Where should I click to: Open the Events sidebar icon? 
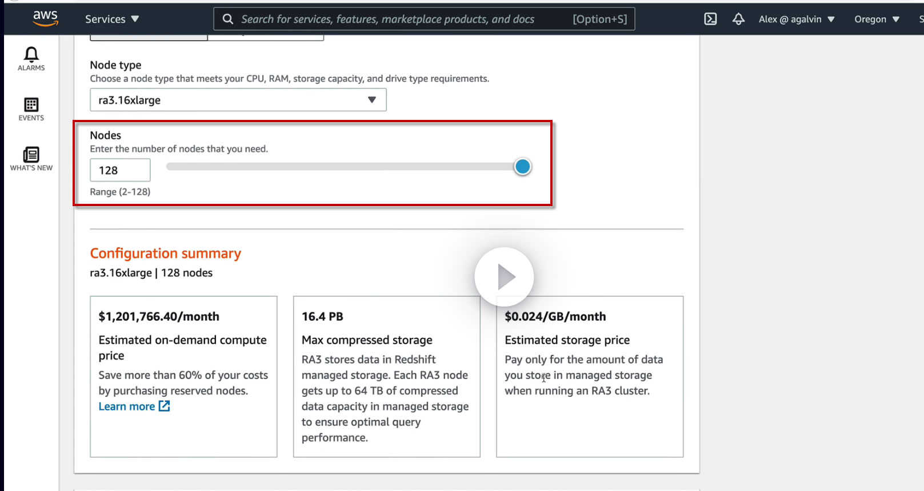(31, 109)
